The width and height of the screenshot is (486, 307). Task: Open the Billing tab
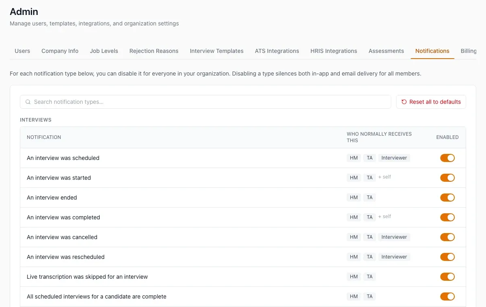pos(468,51)
